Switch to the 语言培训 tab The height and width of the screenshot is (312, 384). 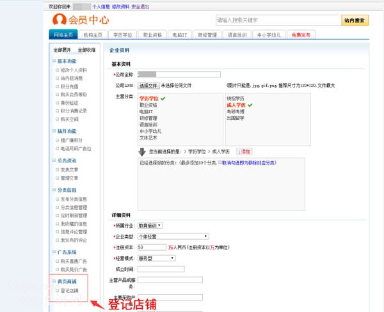(x=236, y=35)
